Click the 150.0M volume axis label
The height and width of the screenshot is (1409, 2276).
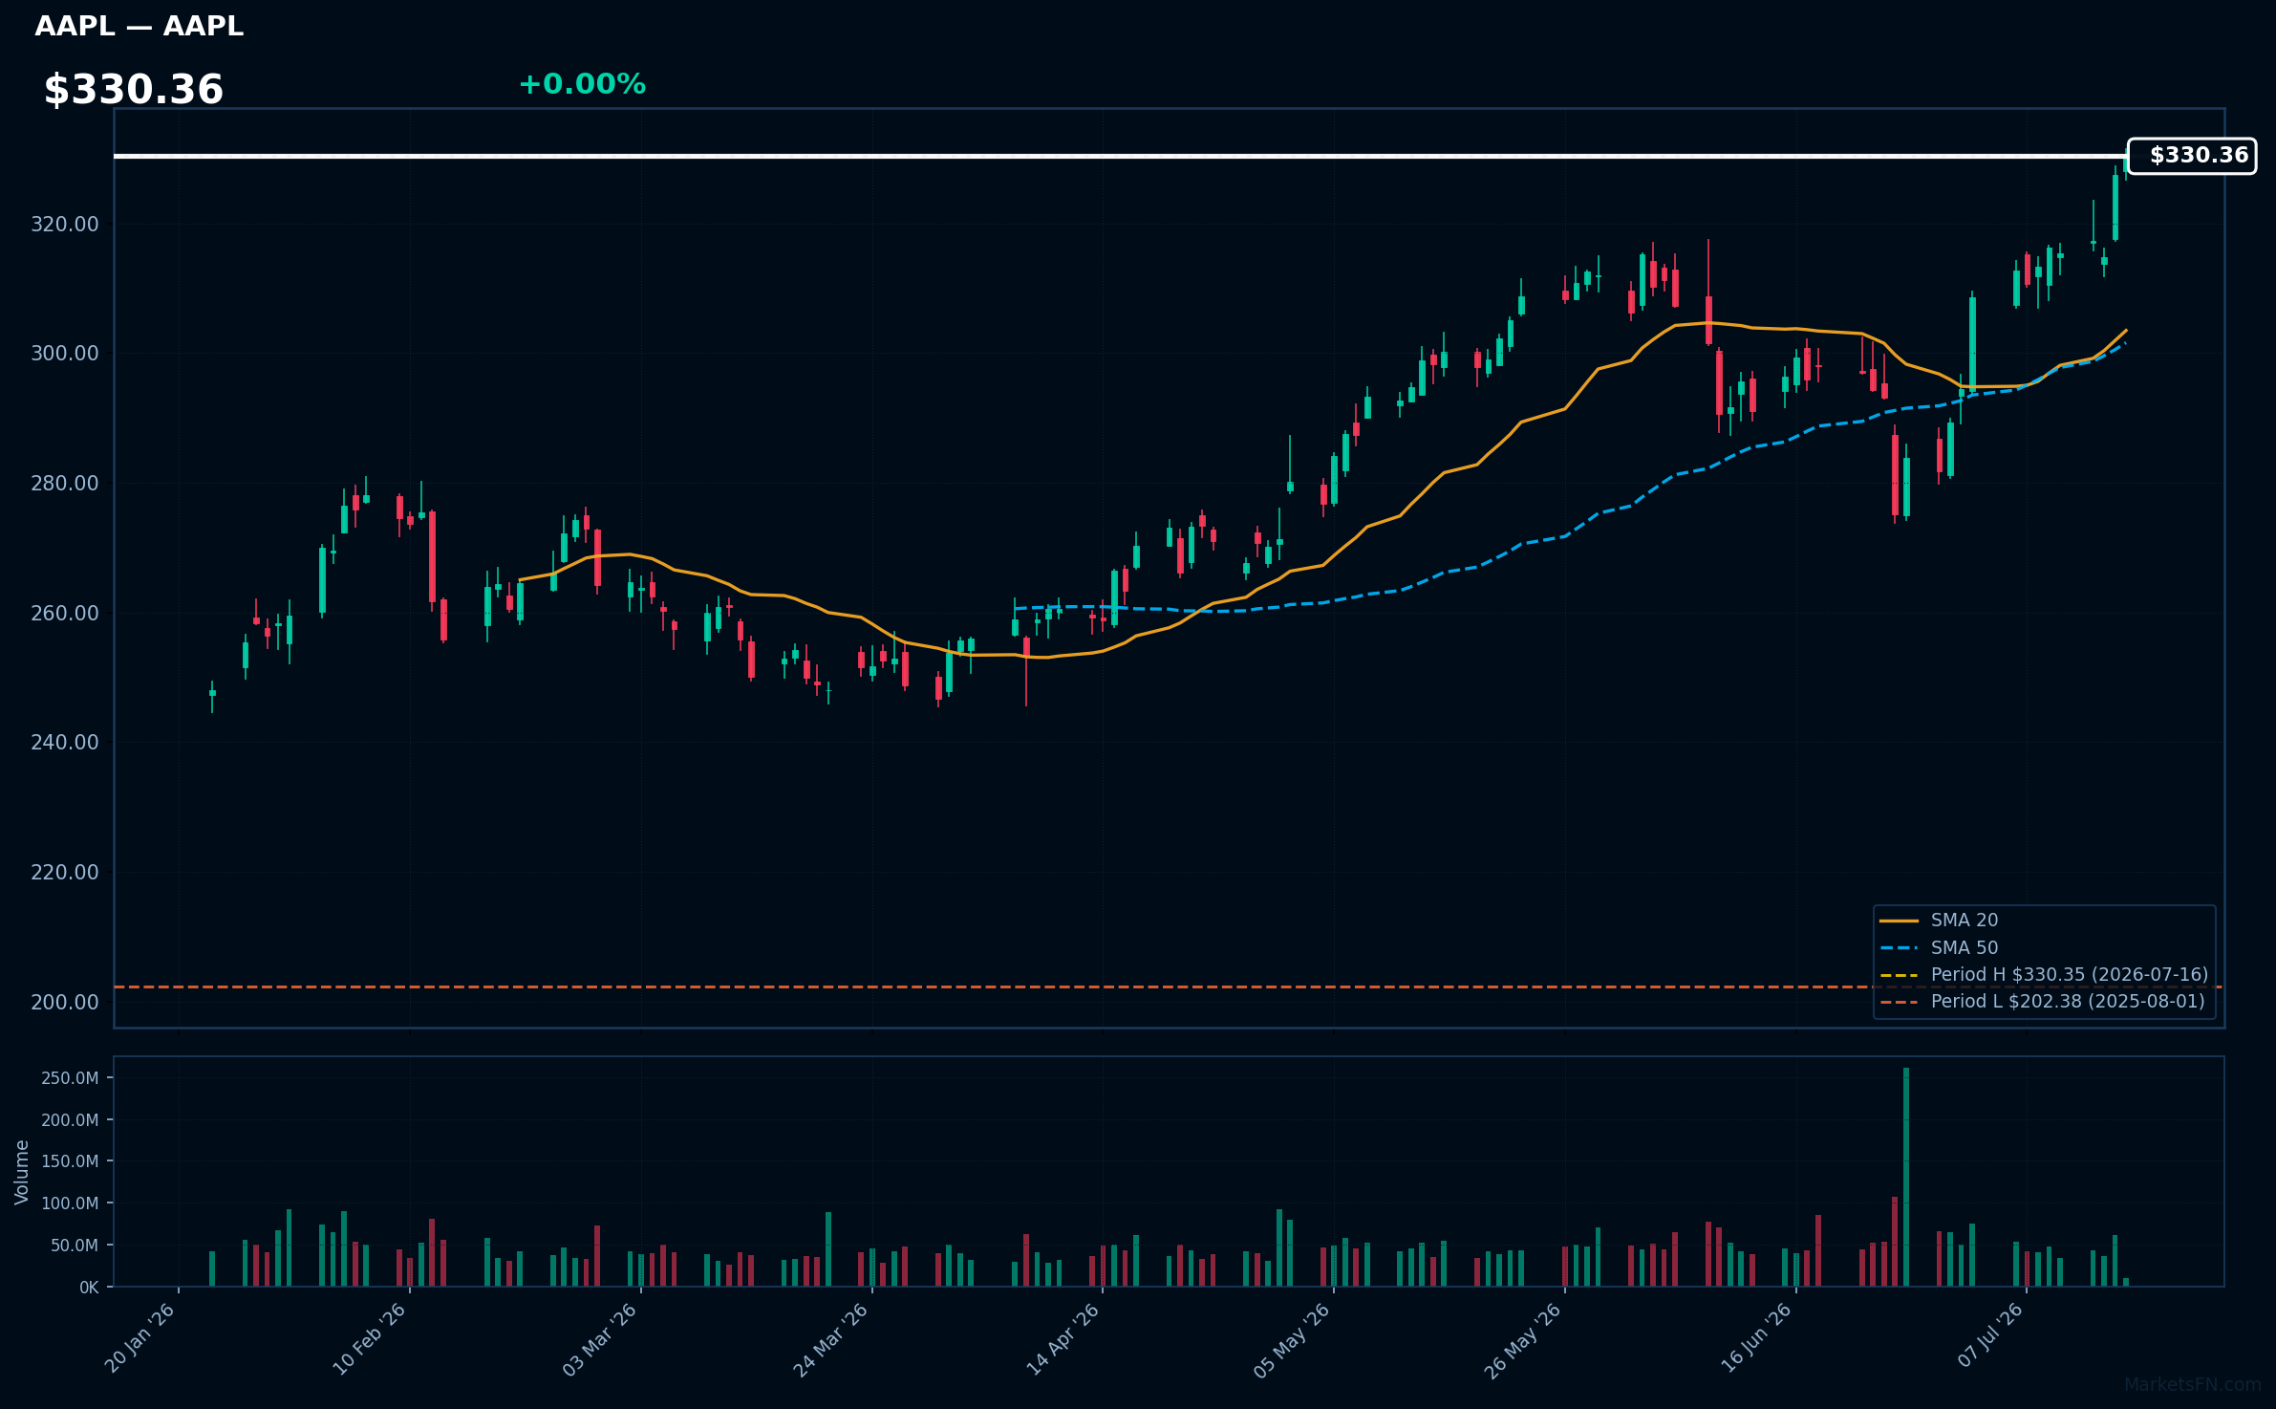point(70,1161)
